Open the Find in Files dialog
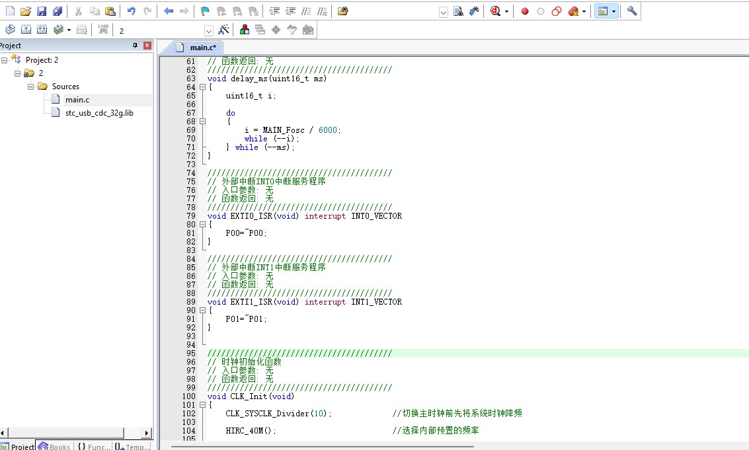Image resolution: width=749 pixels, height=450 pixels. click(342, 11)
